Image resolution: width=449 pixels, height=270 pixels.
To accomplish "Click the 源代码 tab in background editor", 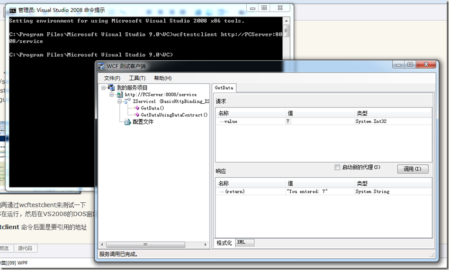I will coord(25,248).
